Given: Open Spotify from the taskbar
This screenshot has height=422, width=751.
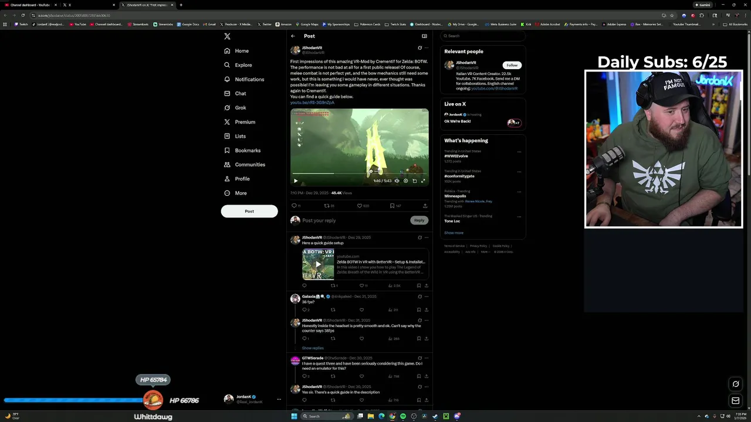Looking at the screenshot, I should [x=403, y=416].
